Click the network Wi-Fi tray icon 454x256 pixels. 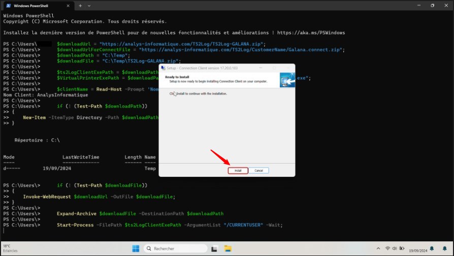[x=388, y=248]
